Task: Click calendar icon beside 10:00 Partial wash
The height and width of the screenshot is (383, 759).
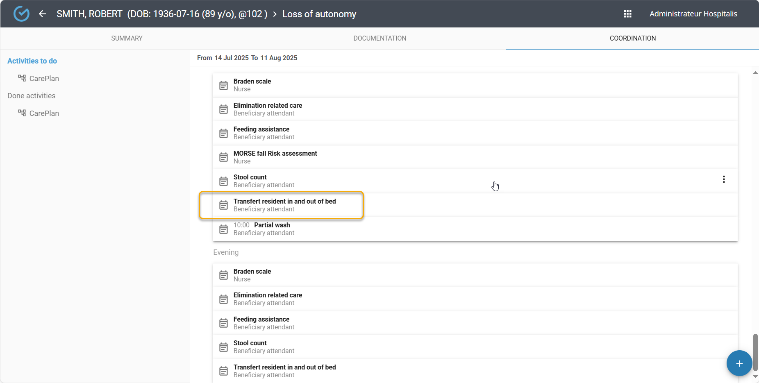Action: (x=223, y=229)
